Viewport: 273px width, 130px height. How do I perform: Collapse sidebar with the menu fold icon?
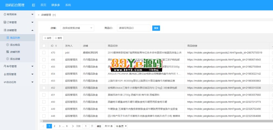tap(33, 5)
